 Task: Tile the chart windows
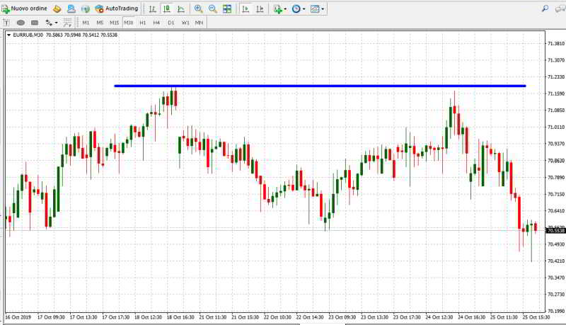pyautogui.click(x=227, y=9)
